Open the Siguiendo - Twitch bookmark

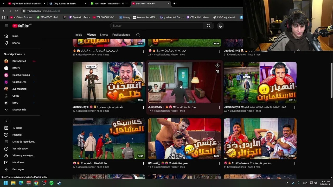[79, 17]
